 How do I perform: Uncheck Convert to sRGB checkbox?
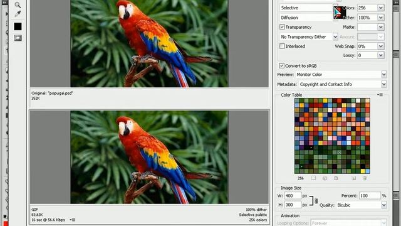tap(281, 66)
